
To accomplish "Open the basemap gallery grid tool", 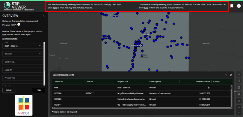I will [x=239, y=87].
